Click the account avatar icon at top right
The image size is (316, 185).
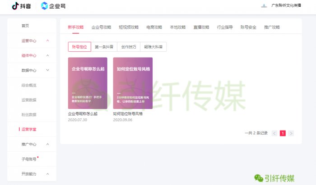[264, 6]
